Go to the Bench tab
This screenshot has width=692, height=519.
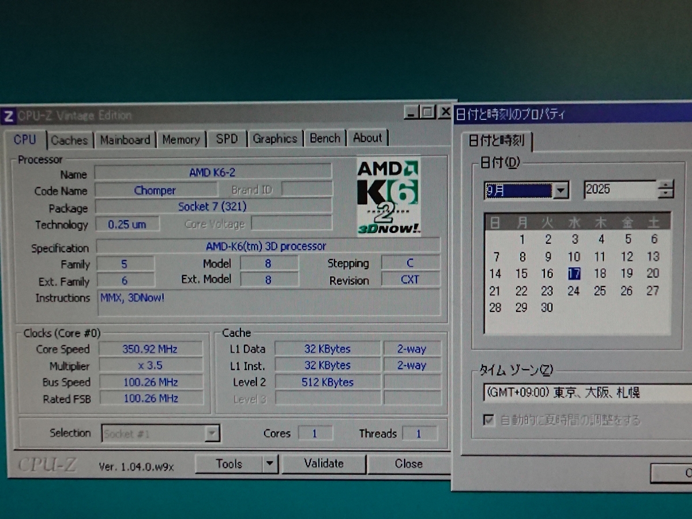click(x=325, y=138)
